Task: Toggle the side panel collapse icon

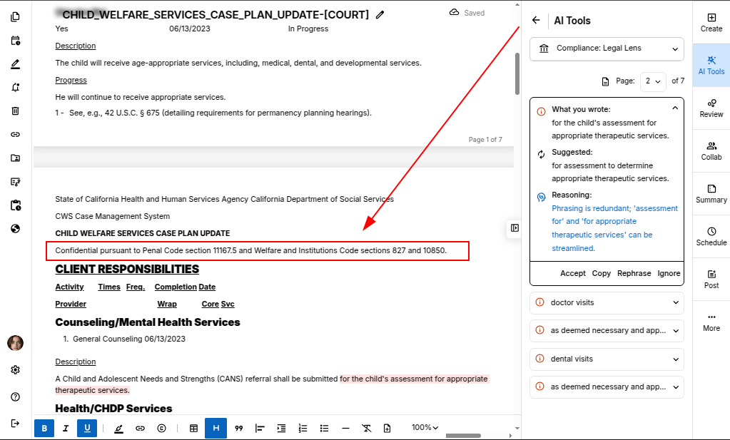Action: pos(514,227)
